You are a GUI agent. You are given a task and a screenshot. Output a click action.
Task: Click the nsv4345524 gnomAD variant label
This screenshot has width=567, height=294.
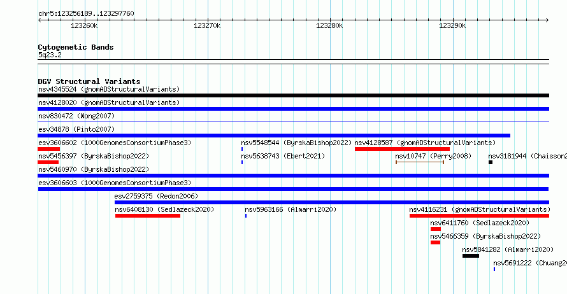tap(109, 89)
